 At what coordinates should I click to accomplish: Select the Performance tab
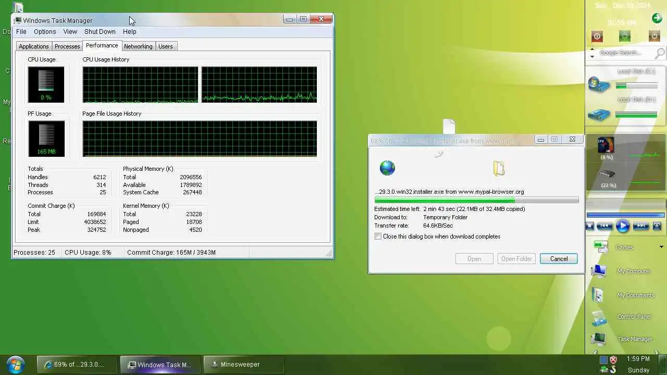click(102, 46)
